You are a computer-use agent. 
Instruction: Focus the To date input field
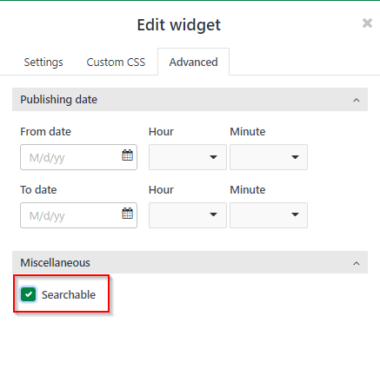[78, 215]
